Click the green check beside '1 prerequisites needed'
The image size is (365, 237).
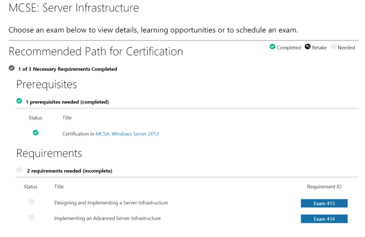tap(19, 102)
